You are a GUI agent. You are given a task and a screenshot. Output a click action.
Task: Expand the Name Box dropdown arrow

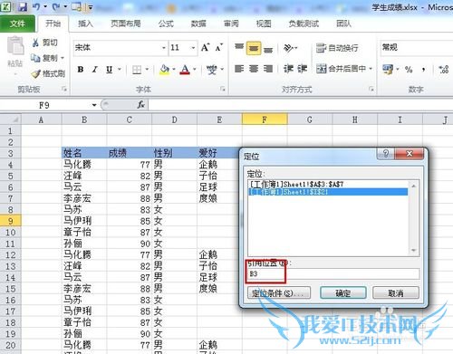(x=94, y=105)
